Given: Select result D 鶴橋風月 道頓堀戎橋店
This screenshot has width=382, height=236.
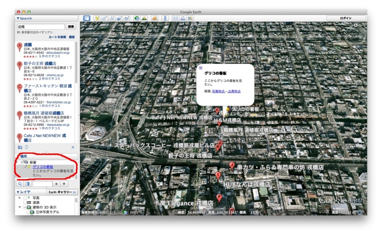Looking at the screenshot, I should tap(44, 113).
